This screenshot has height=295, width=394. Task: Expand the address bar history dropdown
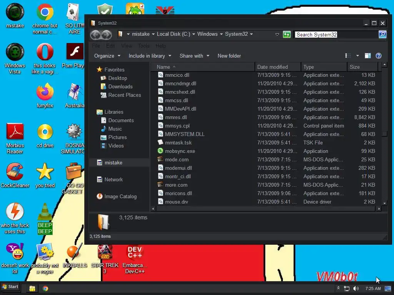tap(277, 34)
